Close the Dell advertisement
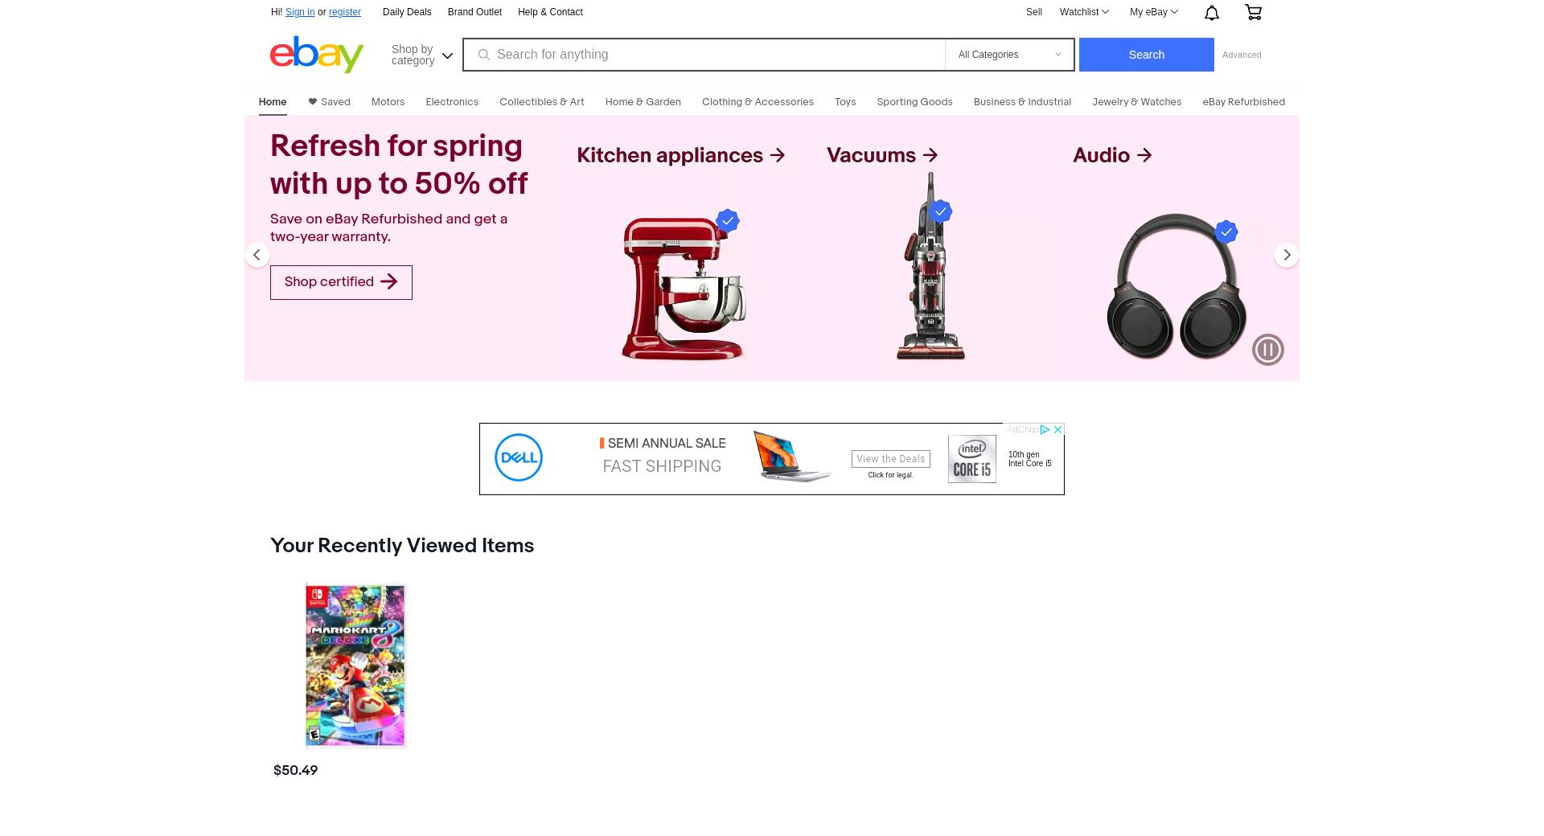The width and height of the screenshot is (1544, 836). pyautogui.click(x=1058, y=429)
